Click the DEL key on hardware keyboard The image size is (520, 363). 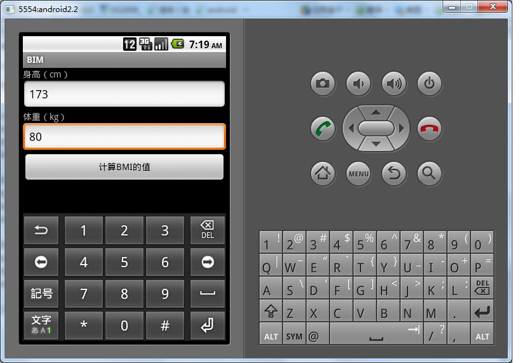click(482, 287)
